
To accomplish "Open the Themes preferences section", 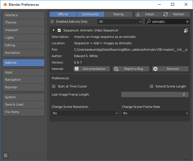I will click(24, 22).
